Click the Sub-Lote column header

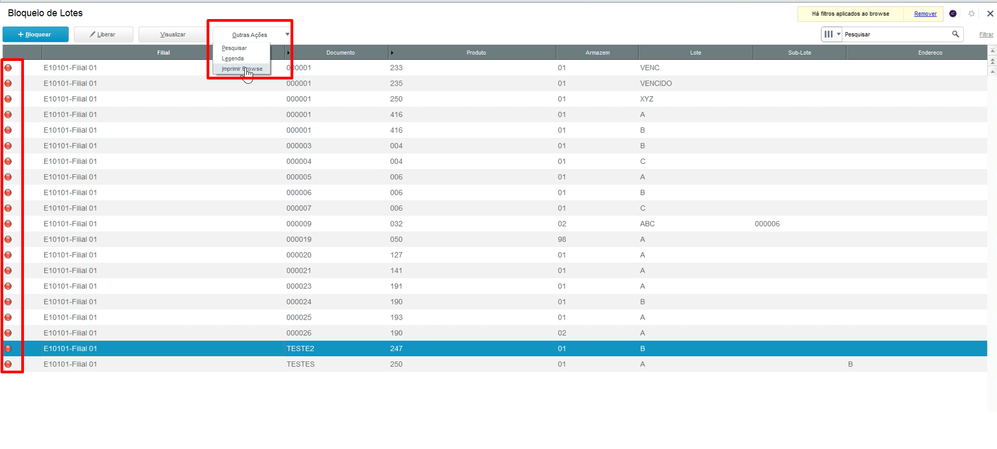(x=800, y=53)
